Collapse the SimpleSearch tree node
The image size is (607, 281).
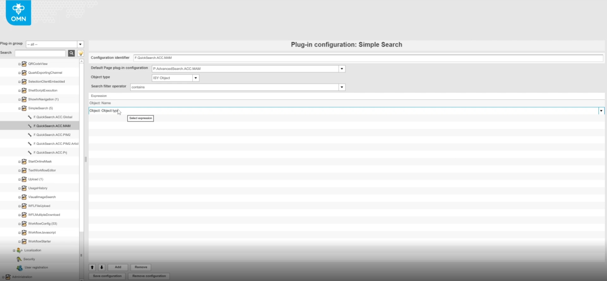tap(19, 109)
